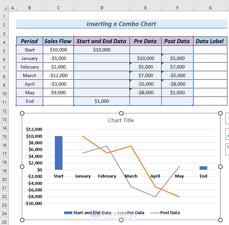Select the blue Start column bar
This screenshot has width=229, height=225.
pyautogui.click(x=58, y=153)
